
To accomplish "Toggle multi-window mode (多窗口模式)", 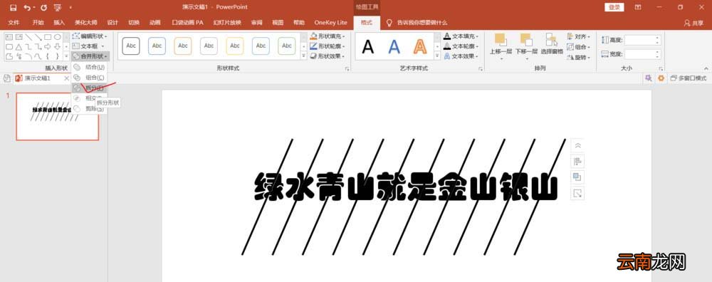I will point(689,78).
